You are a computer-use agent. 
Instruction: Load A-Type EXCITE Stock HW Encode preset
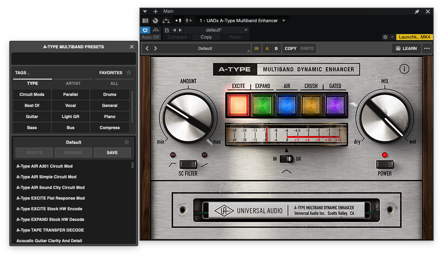(49, 209)
